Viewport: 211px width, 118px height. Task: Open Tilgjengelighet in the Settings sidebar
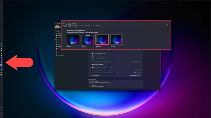pyautogui.click(x=59, y=51)
